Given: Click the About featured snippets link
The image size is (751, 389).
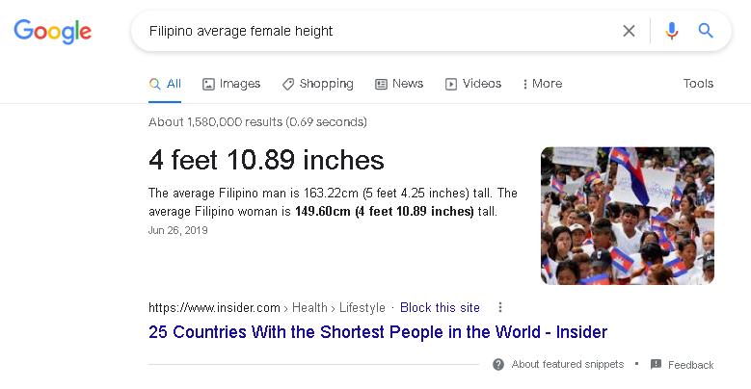Looking at the screenshot, I should pos(568,365).
